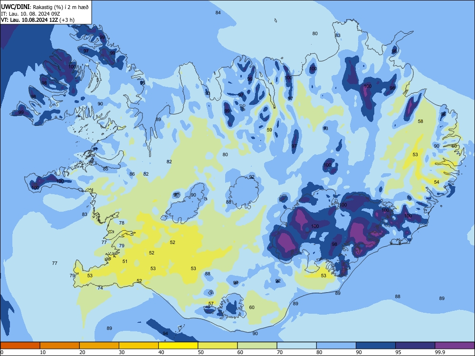Screen dimensions: 475x356
Task: Click the humidity value 85 in the west
Action: 105,169
